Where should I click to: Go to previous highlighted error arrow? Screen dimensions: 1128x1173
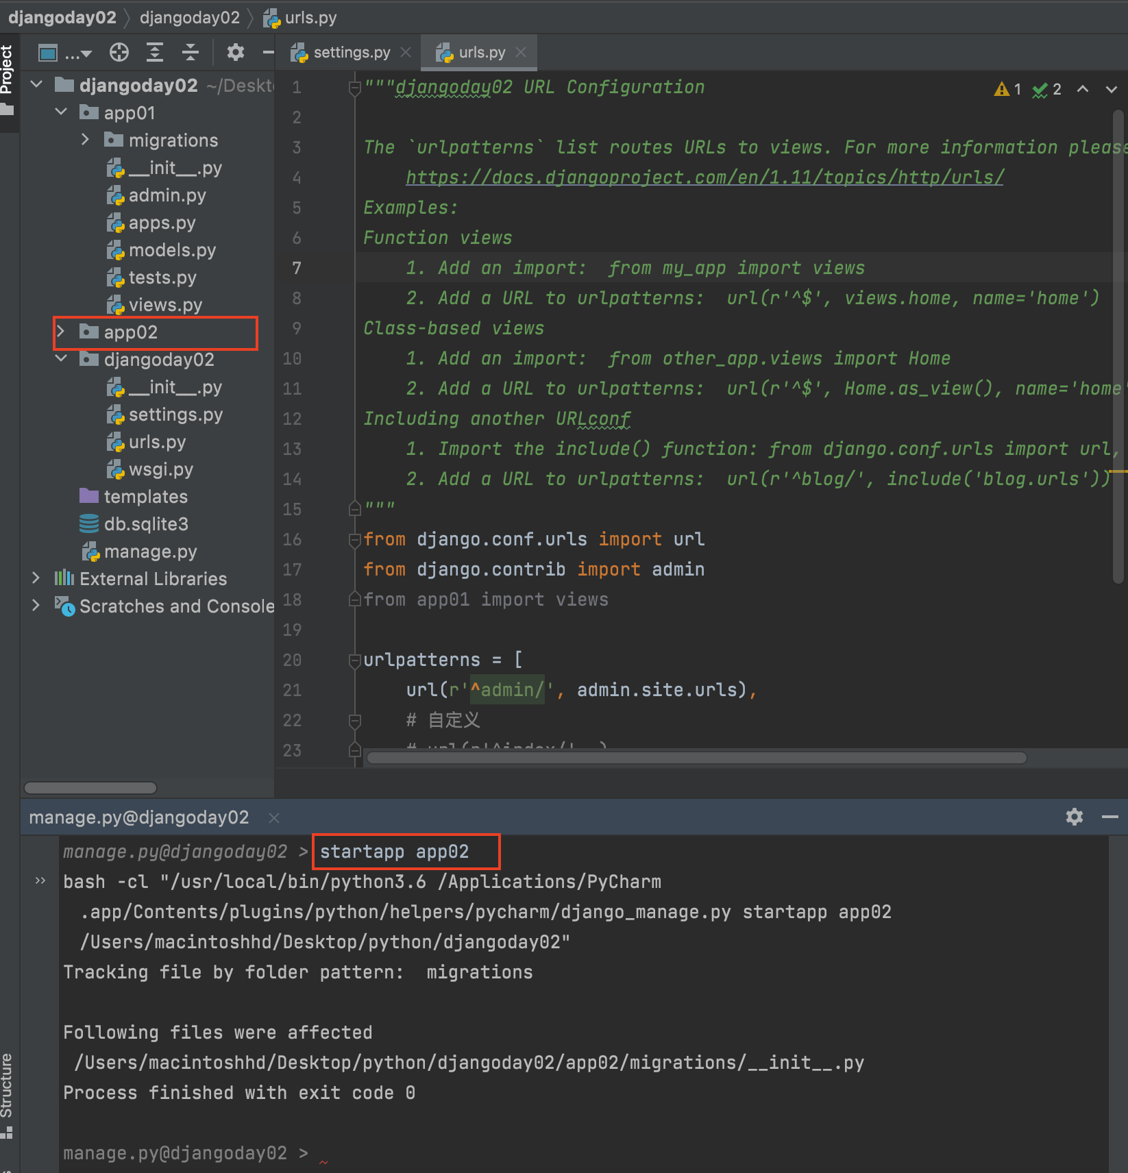point(1083,89)
